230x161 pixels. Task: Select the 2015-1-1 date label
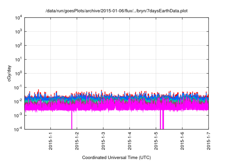point(51,141)
